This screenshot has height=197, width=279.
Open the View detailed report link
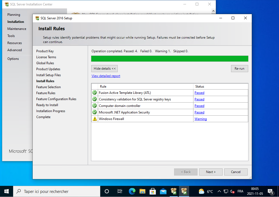click(106, 76)
